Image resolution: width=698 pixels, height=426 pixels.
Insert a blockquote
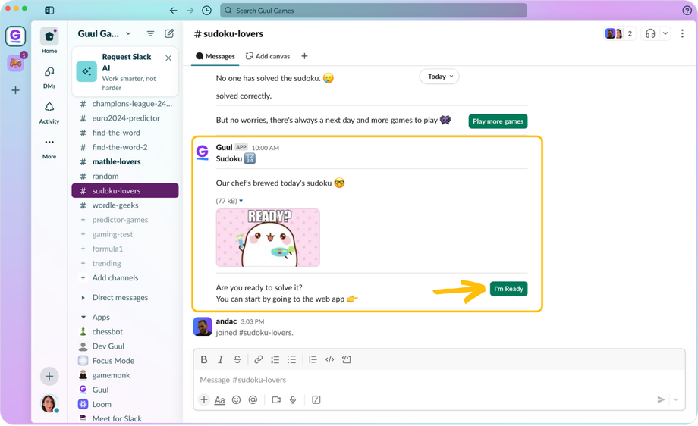click(x=313, y=360)
